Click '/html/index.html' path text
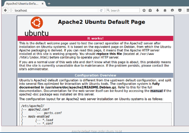 34,58
